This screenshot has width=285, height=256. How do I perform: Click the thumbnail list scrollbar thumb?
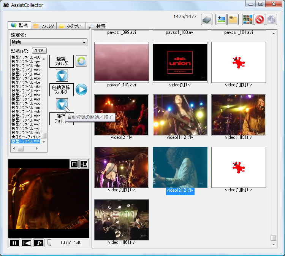tap(274, 238)
